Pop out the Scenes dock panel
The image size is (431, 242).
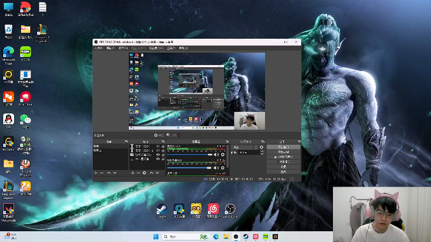(126, 141)
